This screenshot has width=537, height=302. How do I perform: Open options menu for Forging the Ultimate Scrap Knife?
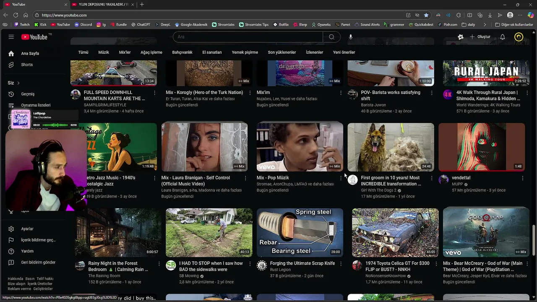click(x=341, y=263)
